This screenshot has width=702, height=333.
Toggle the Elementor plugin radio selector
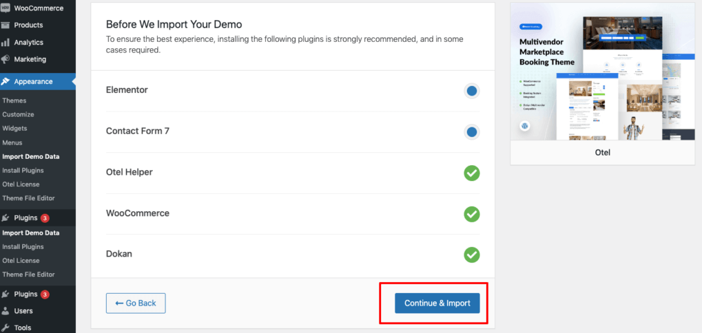[x=471, y=92]
